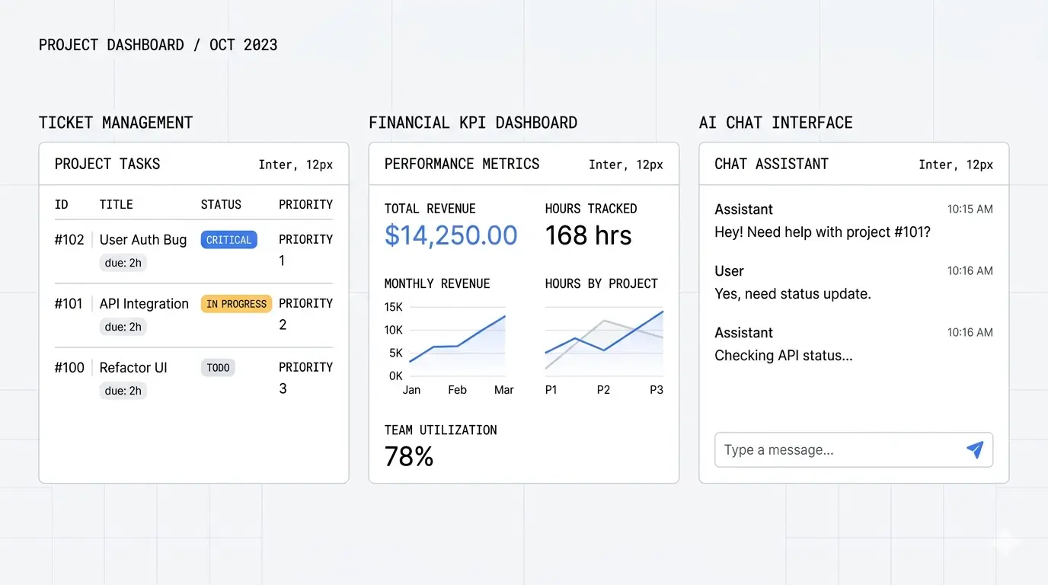Click the P3 label on hours chart
Image resolution: width=1048 pixels, height=585 pixels.
point(657,390)
